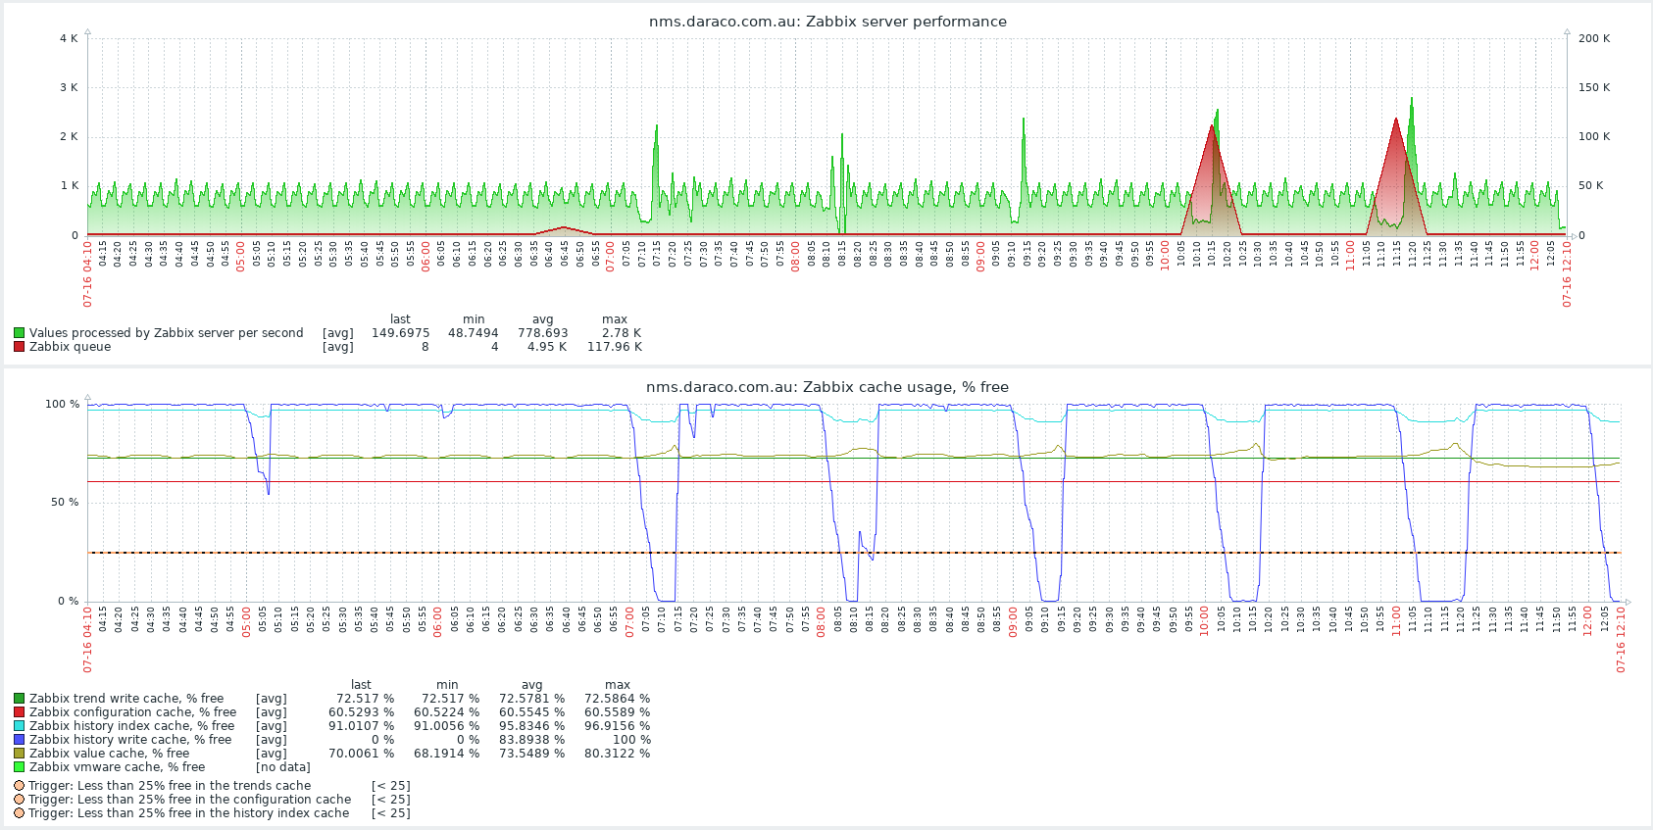Viewport: 1653px width, 830px height.
Task: Select the 'Zabbix queue' legend label
Action: pos(70,347)
